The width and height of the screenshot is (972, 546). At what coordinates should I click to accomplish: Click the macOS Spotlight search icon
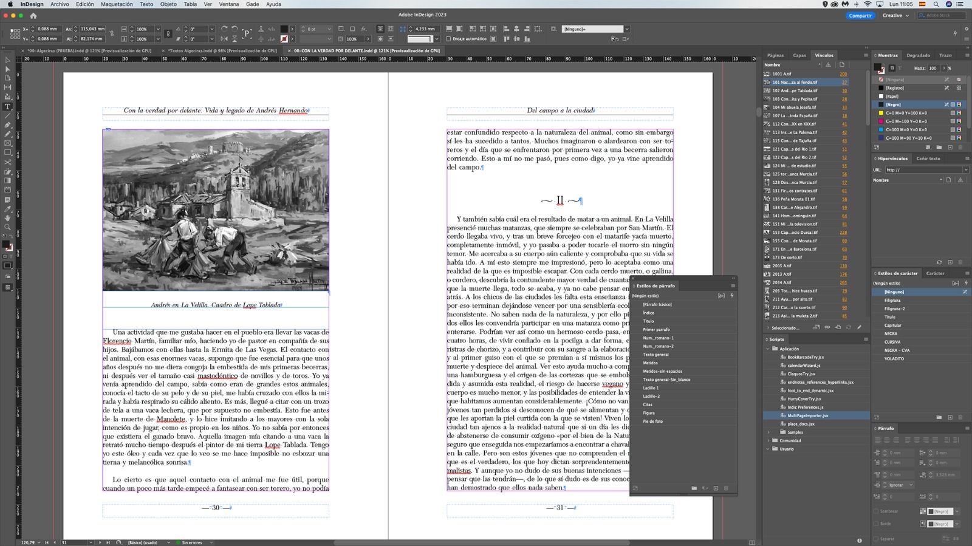tap(936, 4)
